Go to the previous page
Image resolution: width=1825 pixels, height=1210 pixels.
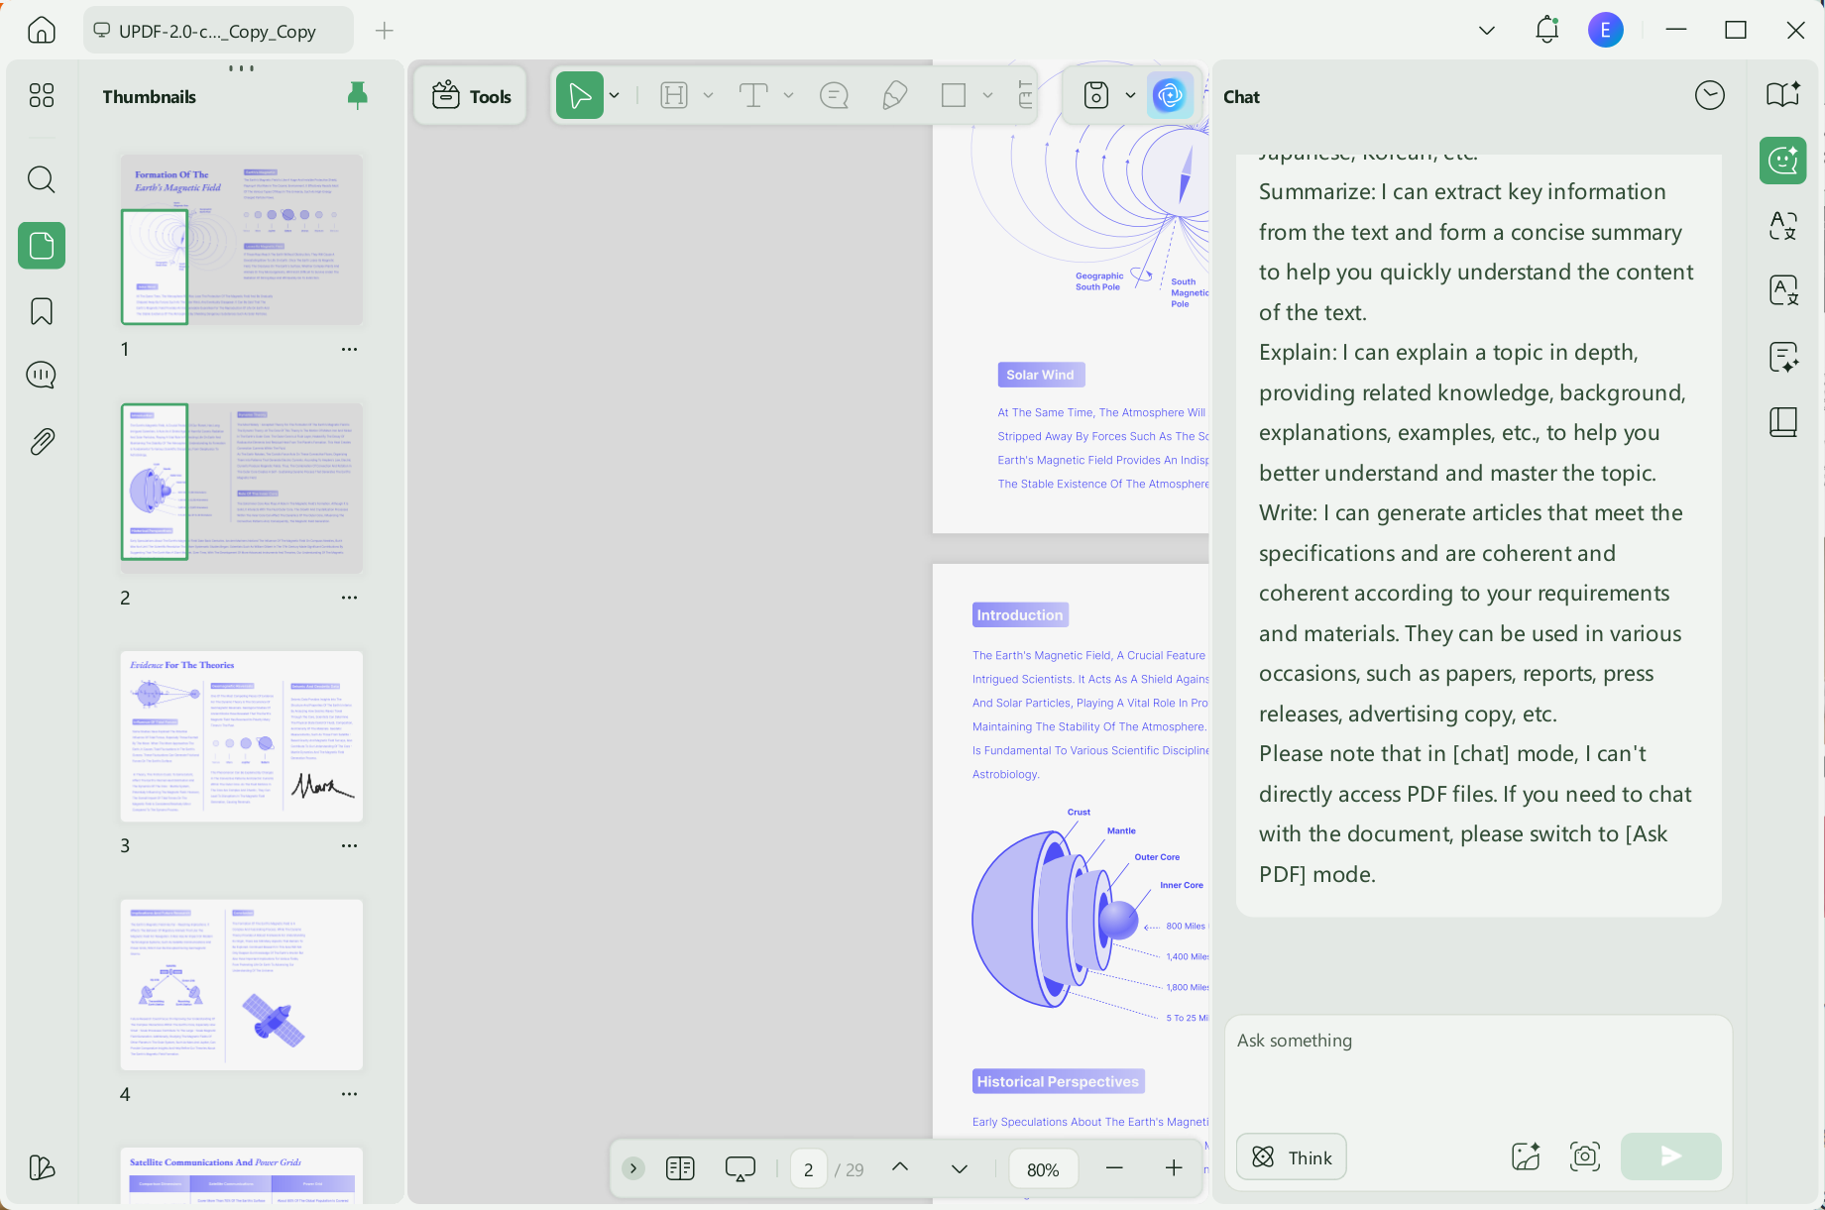(x=900, y=1167)
